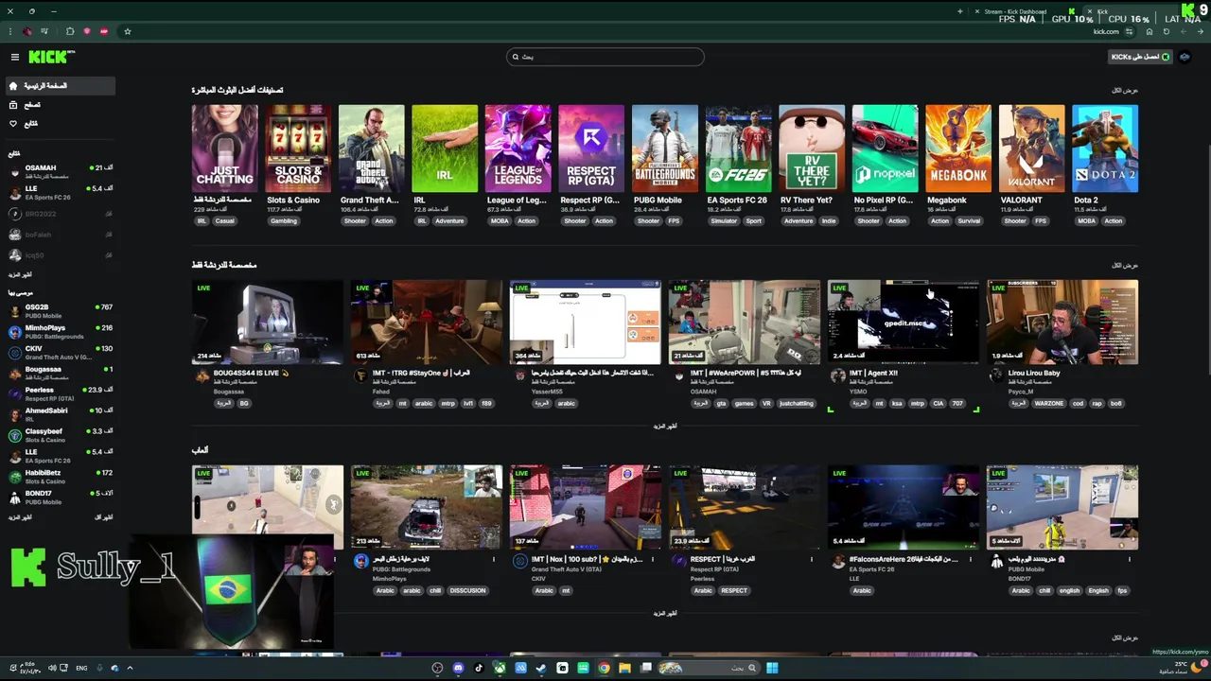1211x681 pixels.
Task: Open the League of Legends category card
Action: (x=518, y=148)
